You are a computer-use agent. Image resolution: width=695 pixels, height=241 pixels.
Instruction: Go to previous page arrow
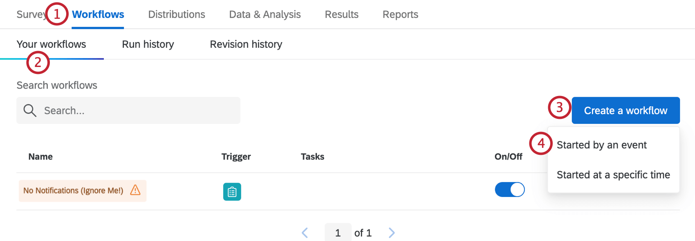click(305, 233)
